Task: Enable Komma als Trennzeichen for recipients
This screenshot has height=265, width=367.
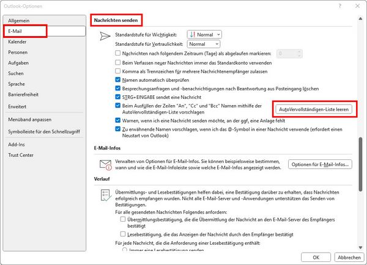Action: (x=117, y=71)
